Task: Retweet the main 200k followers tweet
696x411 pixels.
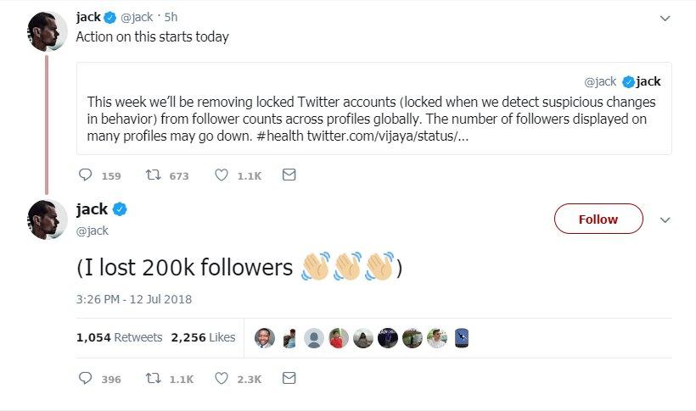Action: [x=154, y=379]
